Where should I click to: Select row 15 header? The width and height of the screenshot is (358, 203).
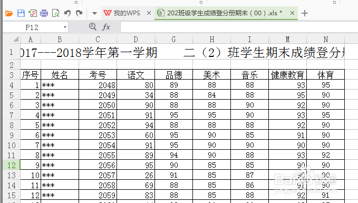tap(12, 195)
